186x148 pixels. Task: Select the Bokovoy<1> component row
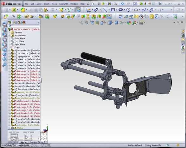pos(25,71)
